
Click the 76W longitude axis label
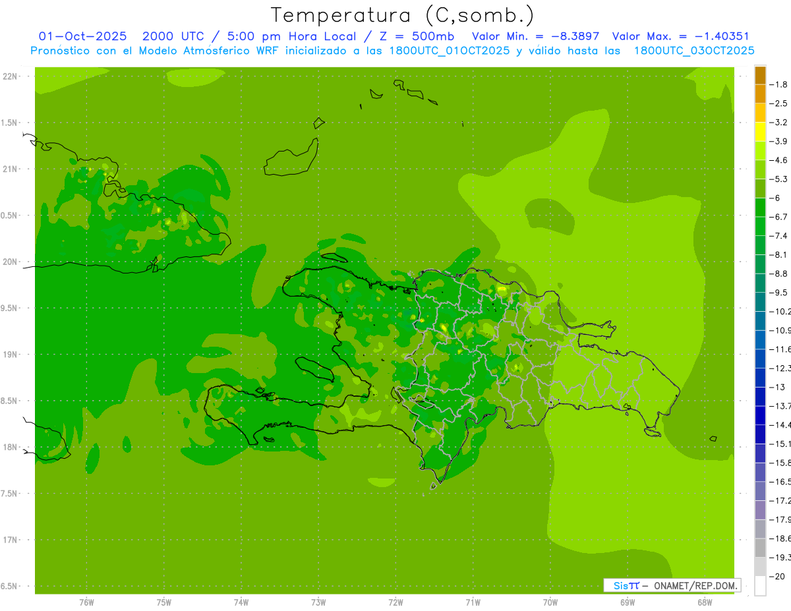(86, 602)
